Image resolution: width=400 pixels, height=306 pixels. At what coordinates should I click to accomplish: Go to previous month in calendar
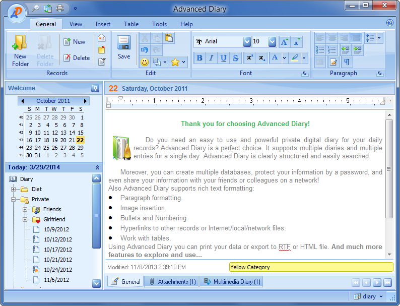pyautogui.click(x=23, y=101)
